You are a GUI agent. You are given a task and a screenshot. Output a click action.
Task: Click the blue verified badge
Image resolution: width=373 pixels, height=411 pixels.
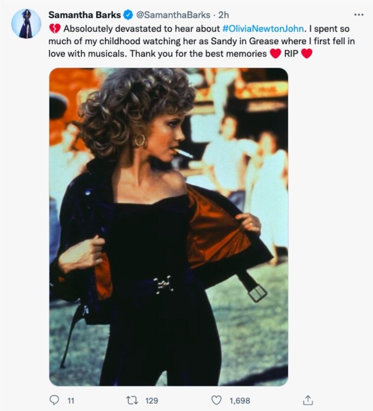click(128, 15)
